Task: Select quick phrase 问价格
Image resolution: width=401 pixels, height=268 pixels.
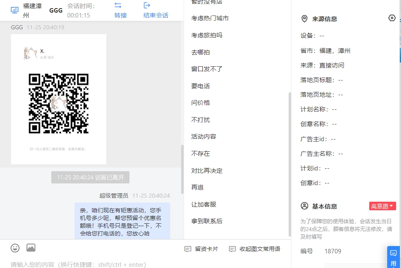Action: 200,103
